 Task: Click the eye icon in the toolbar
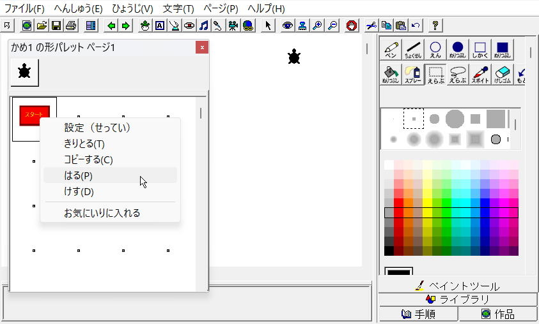pyautogui.click(x=287, y=26)
